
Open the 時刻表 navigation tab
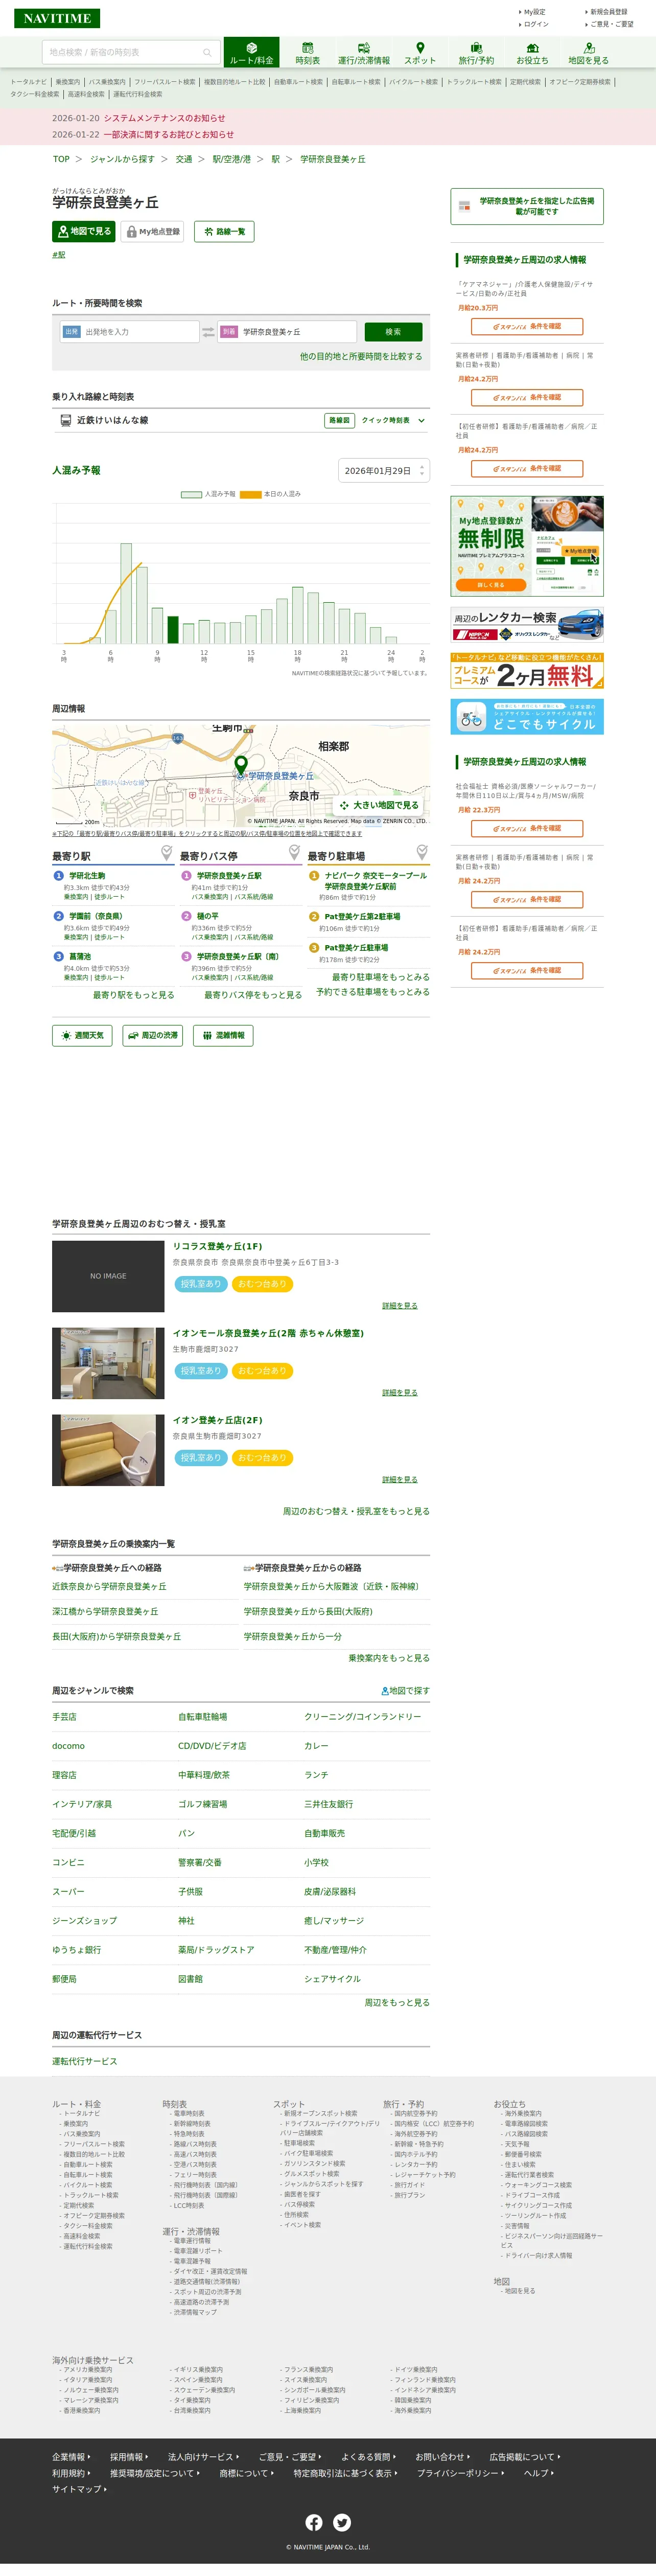tap(308, 53)
